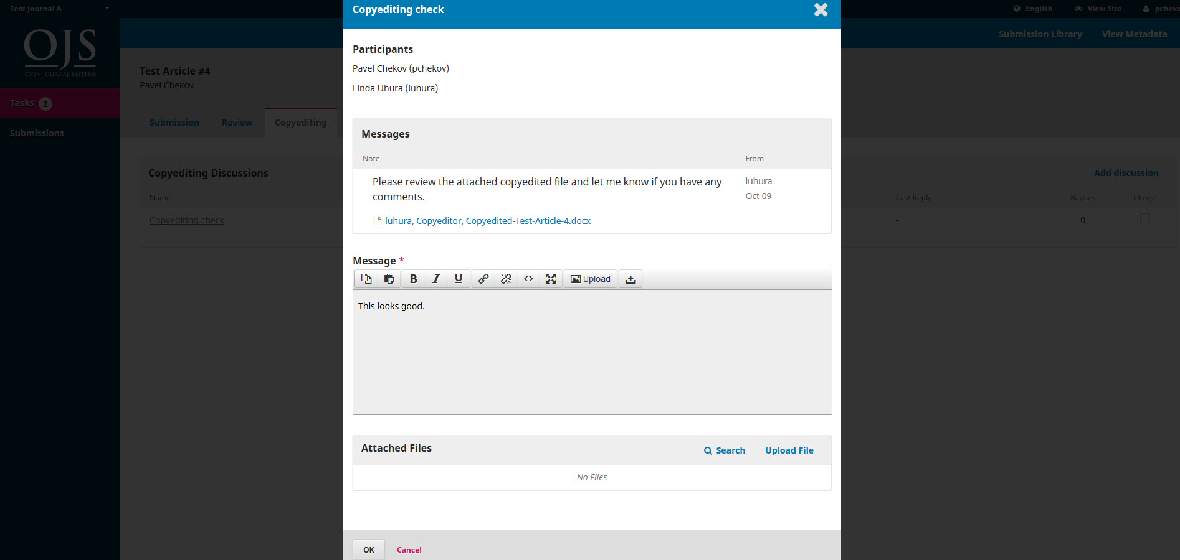Remove a link via the unlink icon
1180x560 pixels.
click(x=505, y=279)
